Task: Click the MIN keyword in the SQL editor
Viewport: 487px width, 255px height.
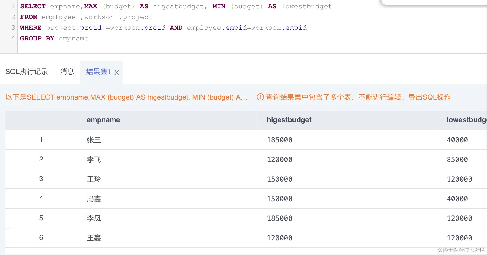Action: 219,6
